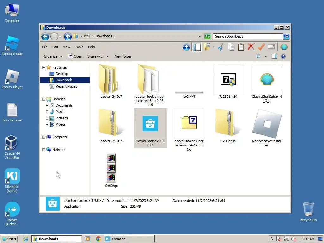Click the Change your view icon
324x243 pixels.
(258, 56)
